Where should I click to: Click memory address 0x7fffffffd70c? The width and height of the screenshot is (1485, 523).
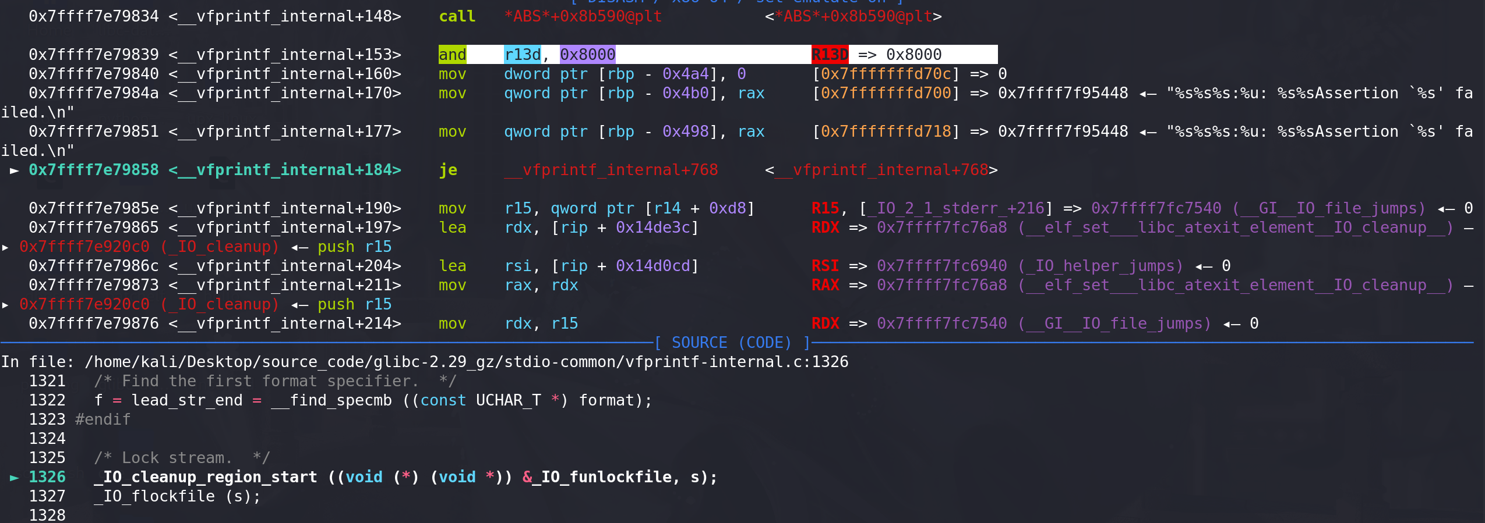(x=886, y=74)
